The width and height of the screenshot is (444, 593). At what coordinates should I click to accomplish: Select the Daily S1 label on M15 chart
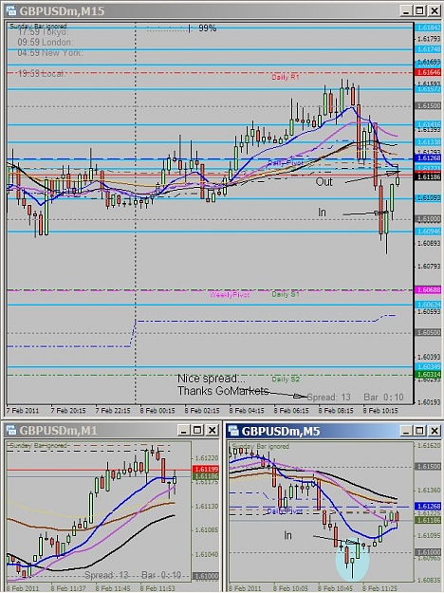[286, 294]
